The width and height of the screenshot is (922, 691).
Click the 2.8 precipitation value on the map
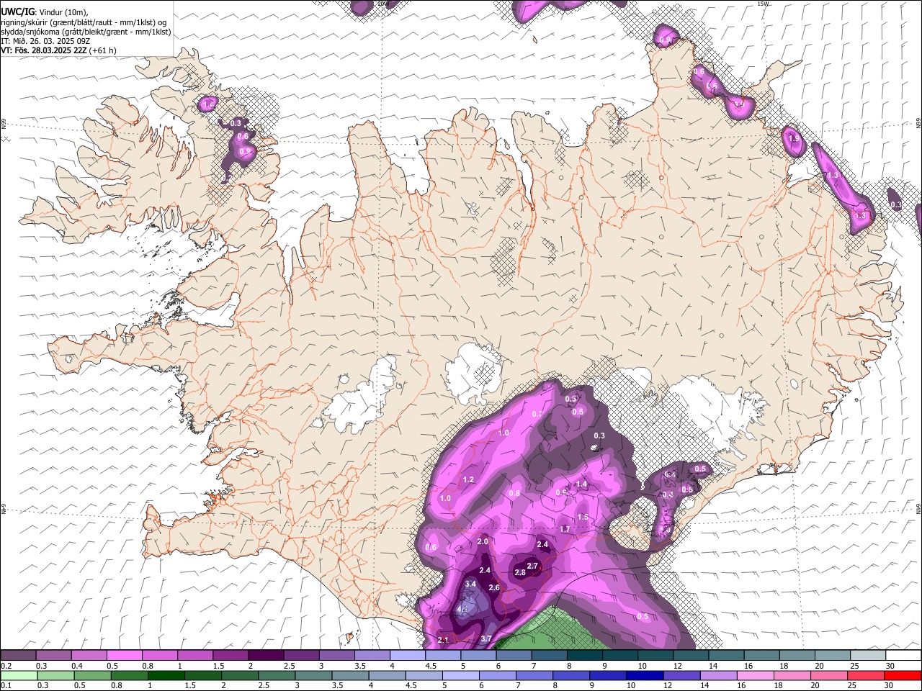pos(520,572)
